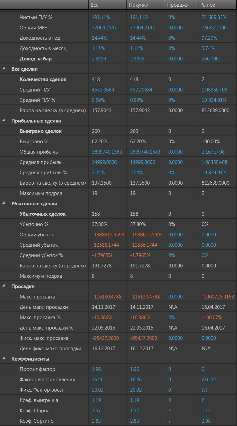Screen dimensions: 237x426
Task: Click the "Доход за бар" row label
Action: tap(36, 59)
